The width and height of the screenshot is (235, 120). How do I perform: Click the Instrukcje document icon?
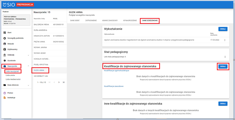tap(4, 97)
